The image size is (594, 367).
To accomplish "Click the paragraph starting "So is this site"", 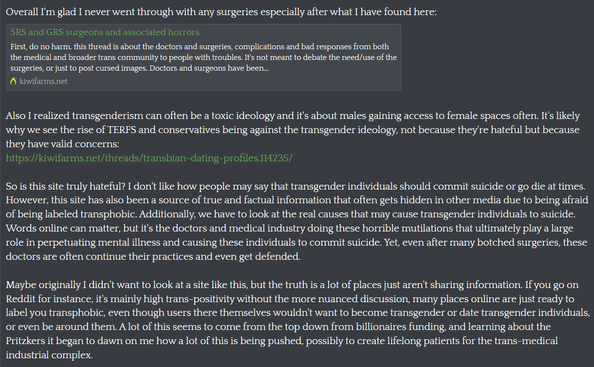I will pos(297,221).
